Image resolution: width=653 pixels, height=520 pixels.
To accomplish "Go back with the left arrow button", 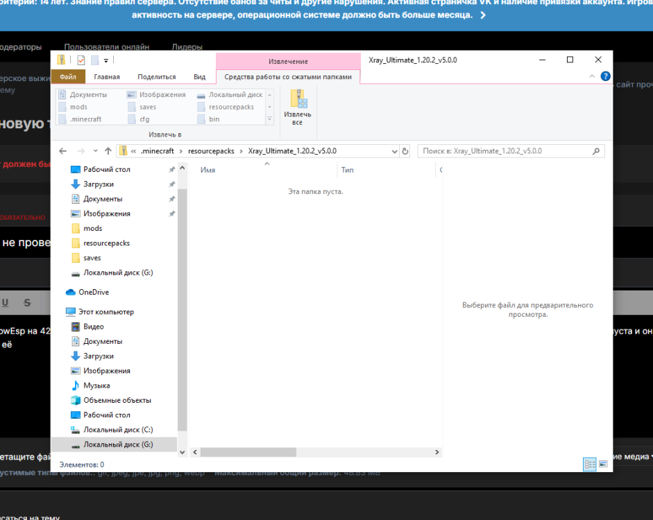I will 63,151.
